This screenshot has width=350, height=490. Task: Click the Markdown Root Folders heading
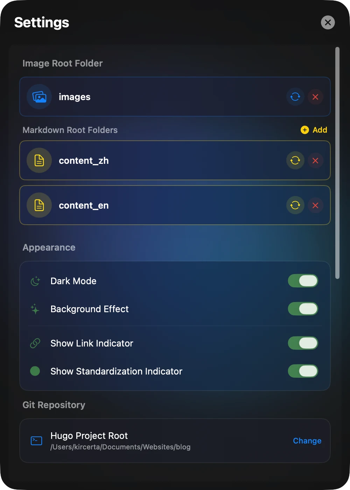point(70,130)
